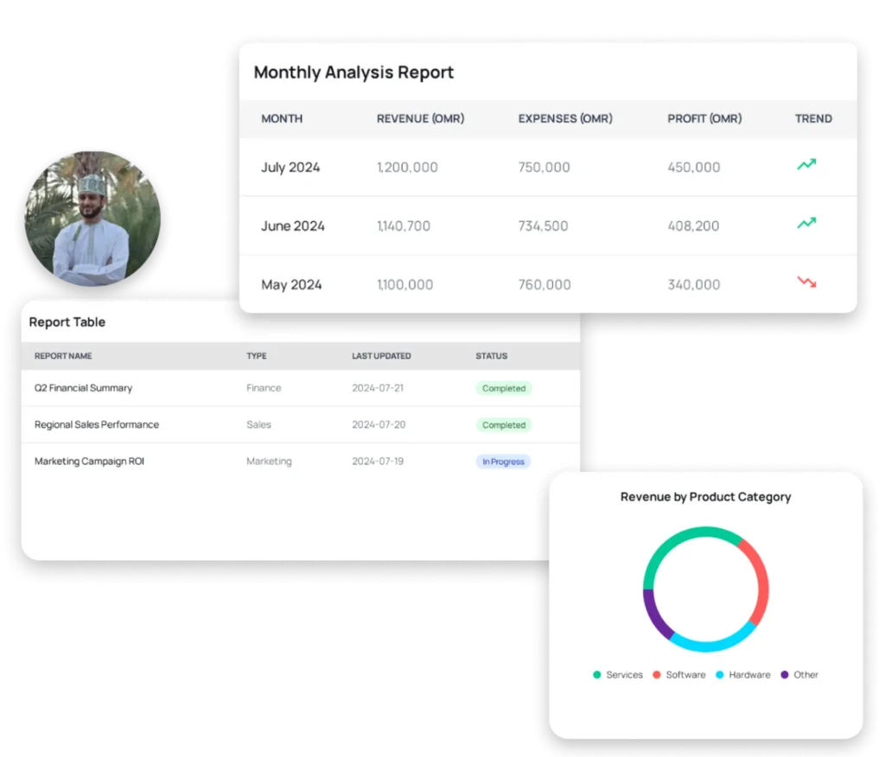Viewport: 885px width, 757px height.
Task: Open the STATUS column filter
Action: point(491,356)
